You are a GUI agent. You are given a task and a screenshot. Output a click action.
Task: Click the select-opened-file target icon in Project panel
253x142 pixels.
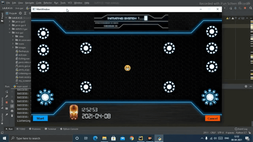click(20, 13)
